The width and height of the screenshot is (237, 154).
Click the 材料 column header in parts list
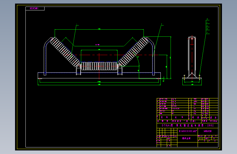(196, 118)
